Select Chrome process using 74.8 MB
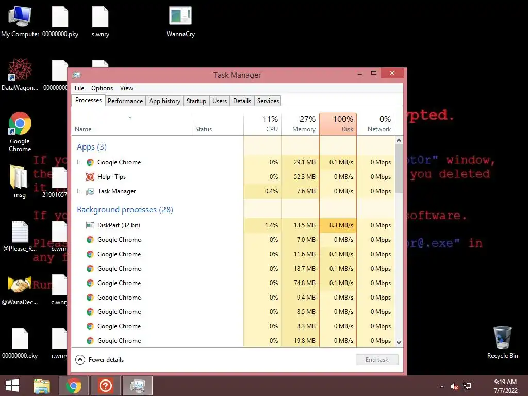Screen dimensions: 528x396 pos(233,283)
